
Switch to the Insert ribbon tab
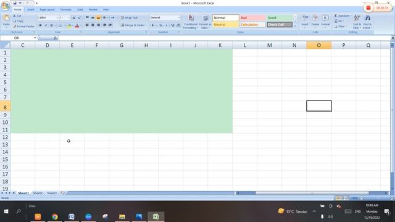pyautogui.click(x=31, y=10)
